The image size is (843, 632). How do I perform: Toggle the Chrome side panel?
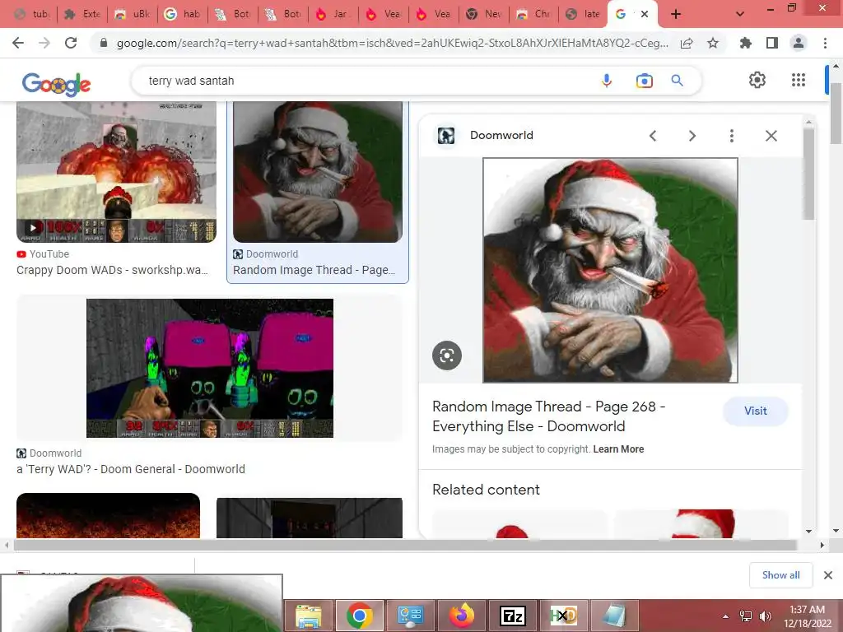click(x=772, y=43)
